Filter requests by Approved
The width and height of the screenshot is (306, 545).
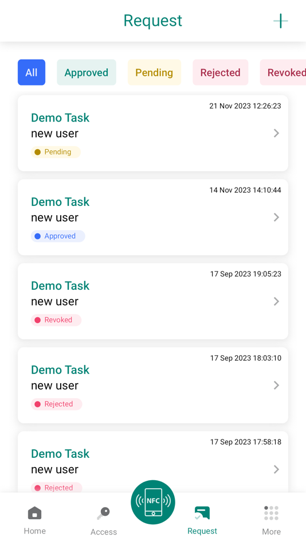pyautogui.click(x=87, y=72)
